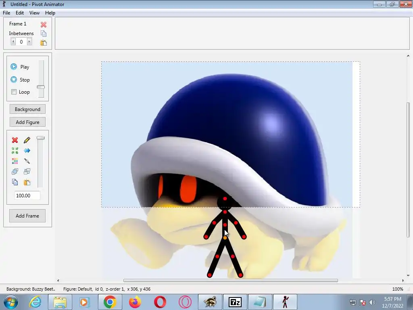
Task: Open the Windows Start menu
Action: pos(10,302)
